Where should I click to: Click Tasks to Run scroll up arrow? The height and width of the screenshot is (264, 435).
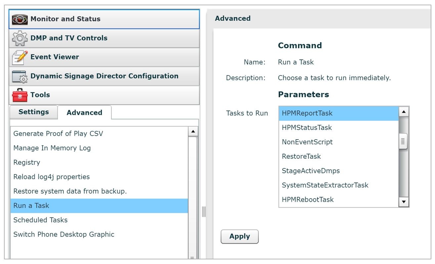pos(404,112)
